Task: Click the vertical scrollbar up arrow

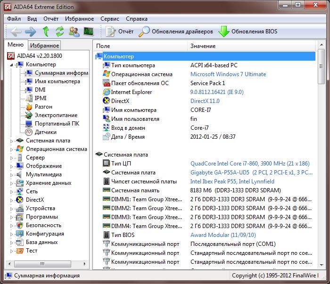Action: click(x=322, y=45)
